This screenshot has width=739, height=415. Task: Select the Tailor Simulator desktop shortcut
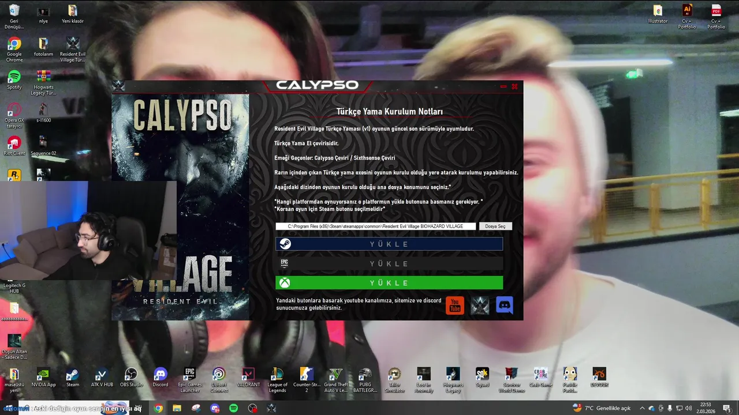click(x=394, y=380)
